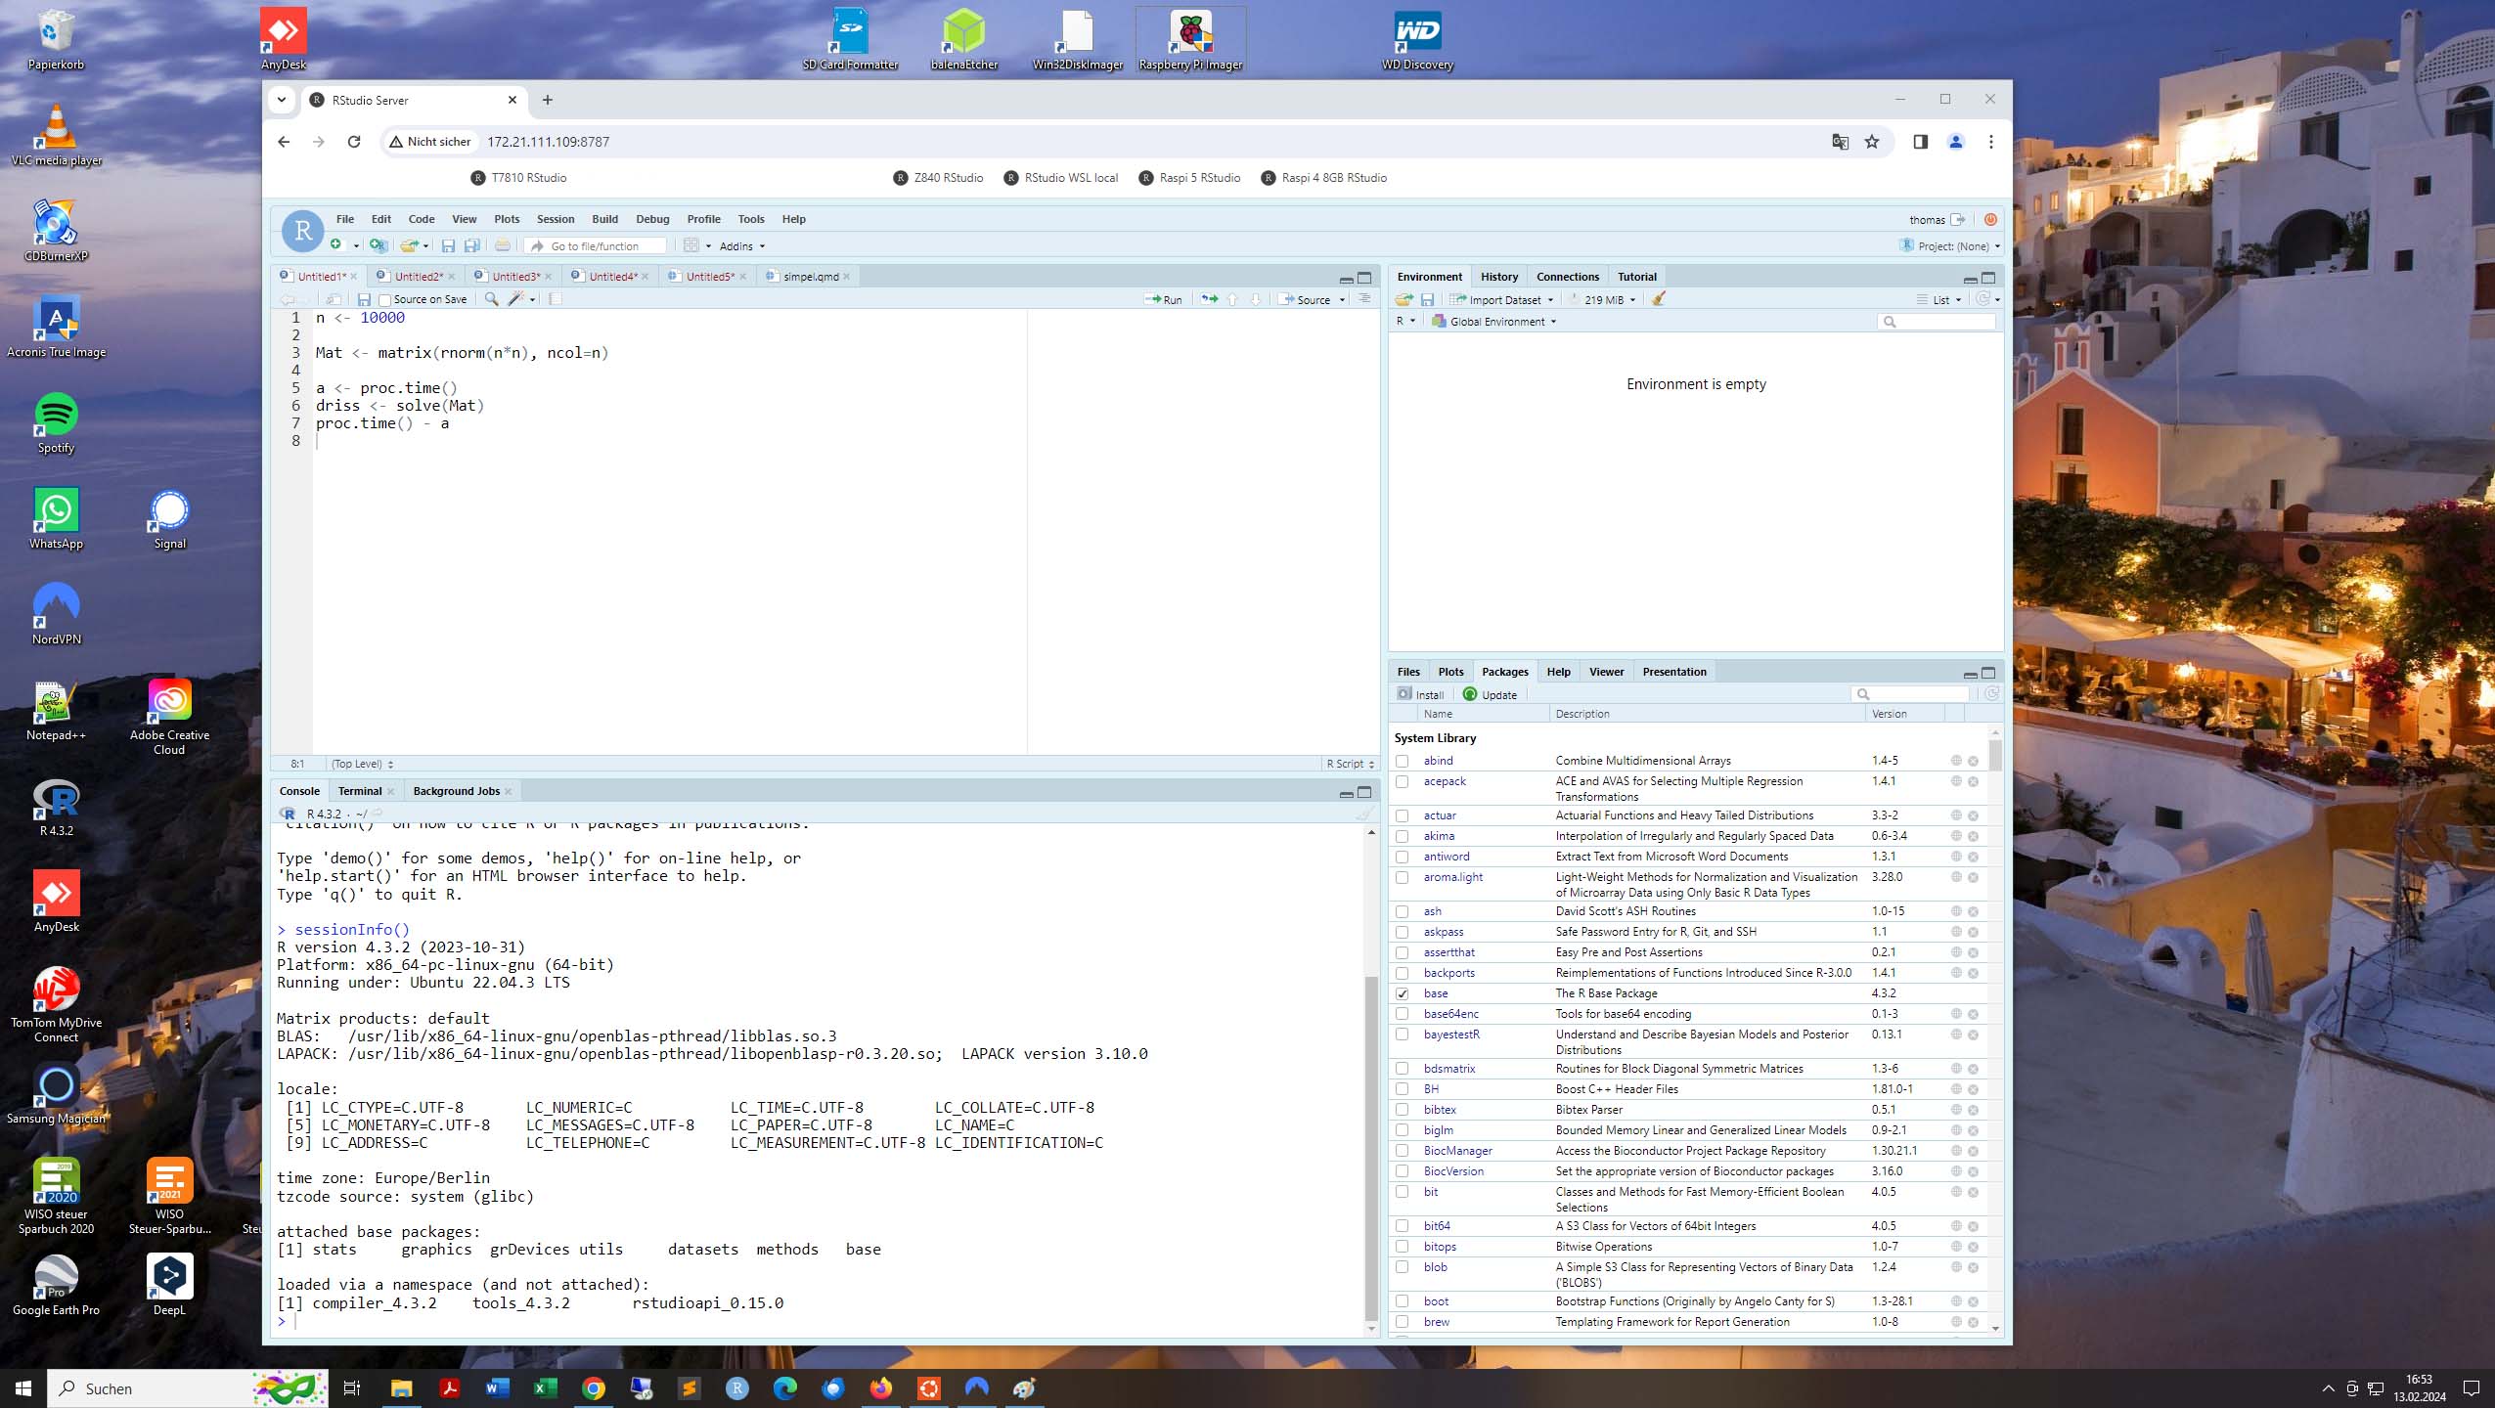Click the Go to file/function field
Image resolution: width=2495 pixels, height=1409 pixels.
click(597, 246)
